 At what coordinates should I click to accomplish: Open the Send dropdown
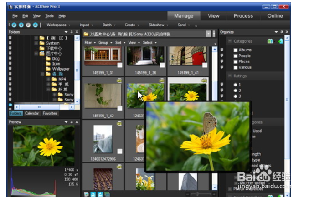tap(184, 25)
